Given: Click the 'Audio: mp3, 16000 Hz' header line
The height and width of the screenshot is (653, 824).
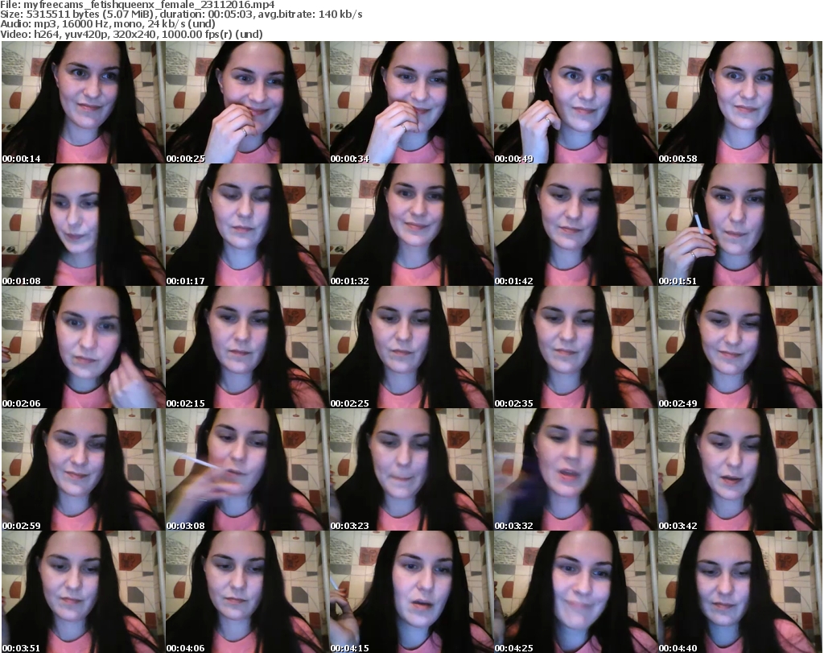Looking at the screenshot, I should click(108, 24).
